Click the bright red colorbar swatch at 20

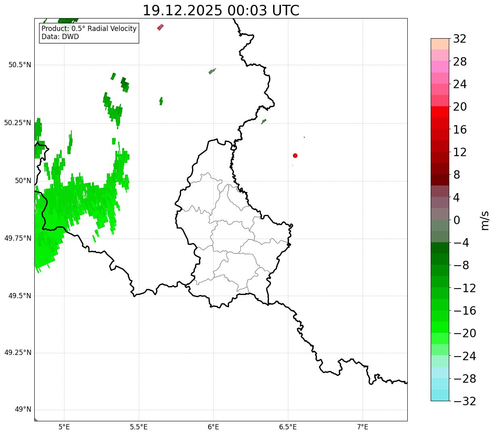point(440,112)
